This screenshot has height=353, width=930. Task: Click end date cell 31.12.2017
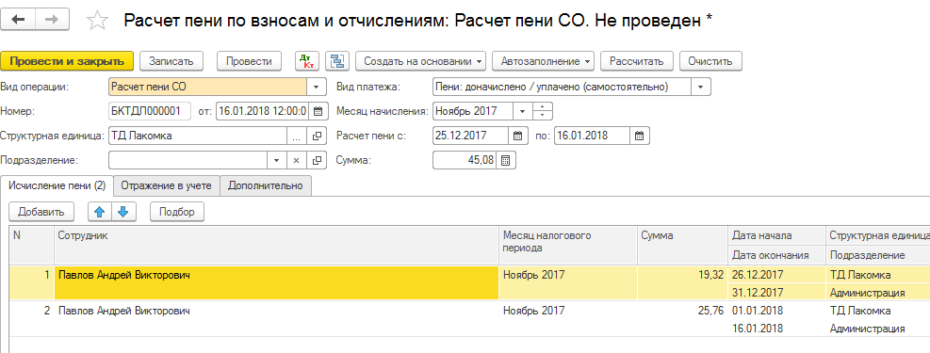click(x=776, y=292)
